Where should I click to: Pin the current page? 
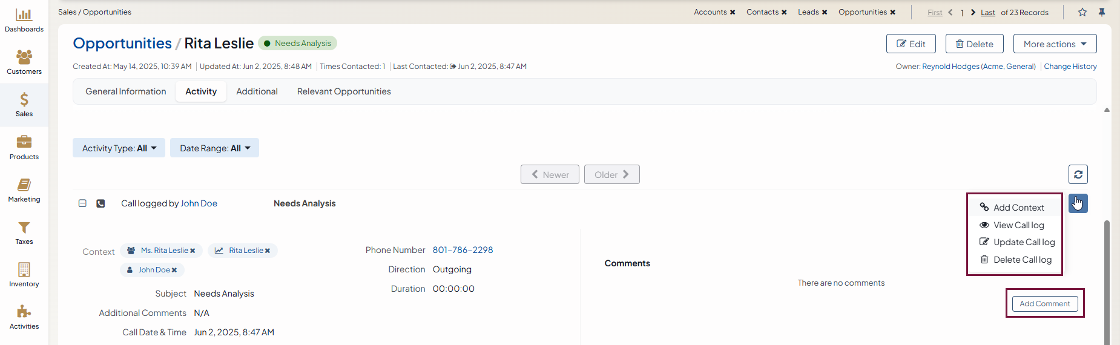point(1102,12)
